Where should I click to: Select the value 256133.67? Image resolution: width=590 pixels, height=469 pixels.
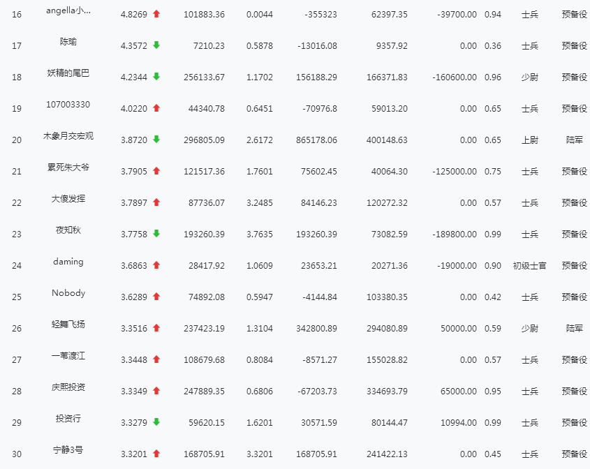204,77
